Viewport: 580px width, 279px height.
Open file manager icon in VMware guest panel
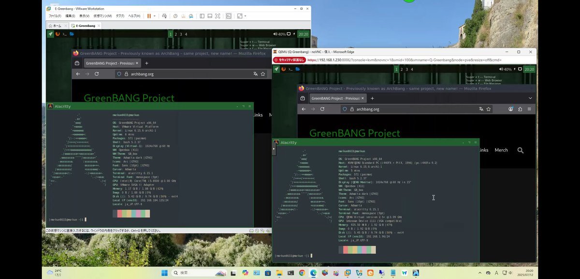[x=72, y=34]
